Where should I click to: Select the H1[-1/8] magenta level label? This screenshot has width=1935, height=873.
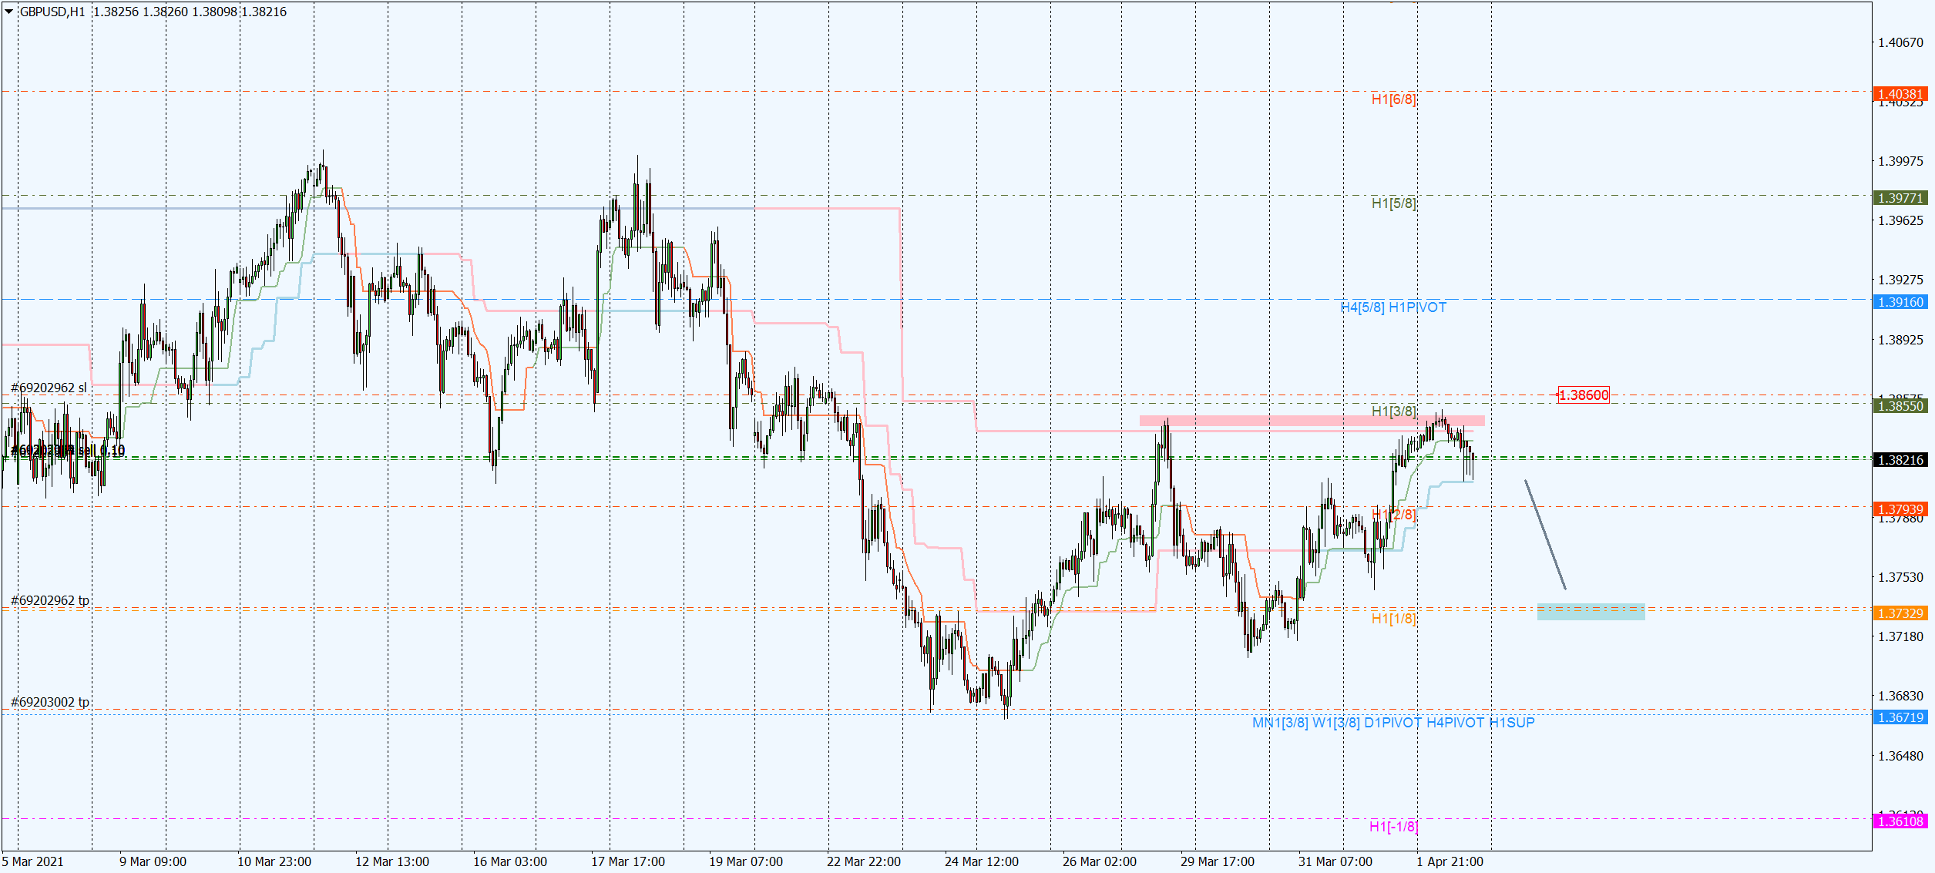[x=1393, y=827]
